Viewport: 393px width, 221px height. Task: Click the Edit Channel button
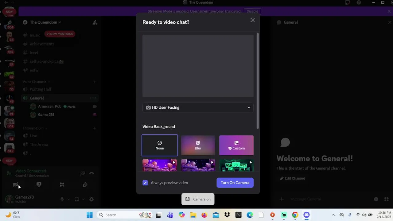[292, 178]
